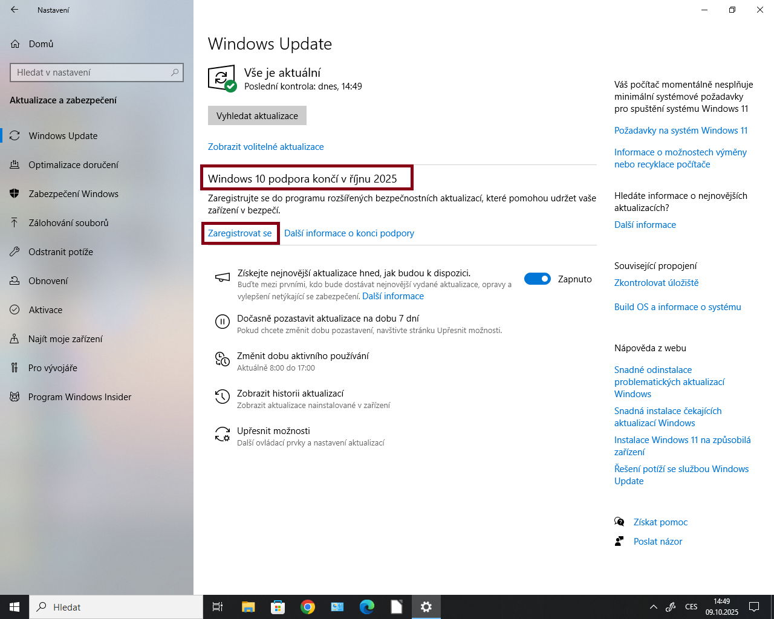Open Microsoft Edge from taskbar
This screenshot has width=774, height=619.
tap(367, 607)
